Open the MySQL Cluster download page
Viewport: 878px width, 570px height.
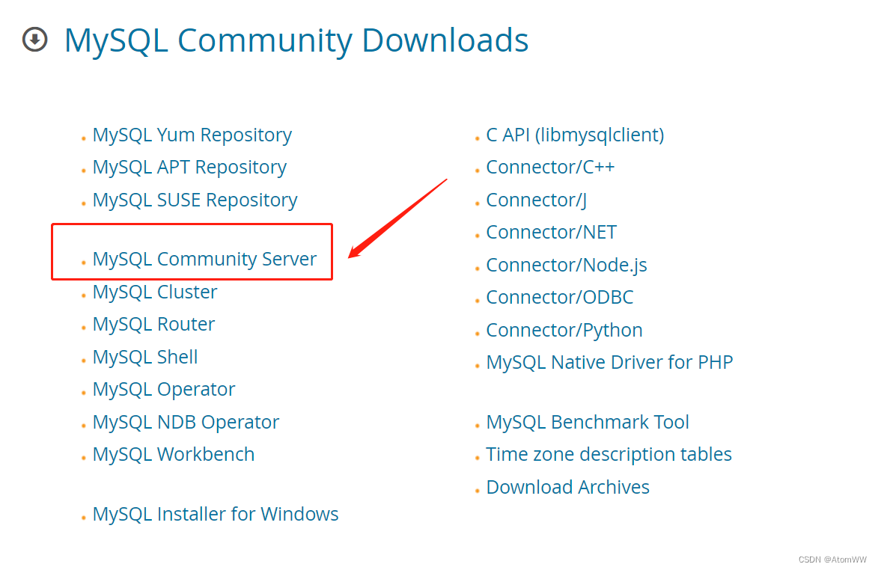point(154,292)
